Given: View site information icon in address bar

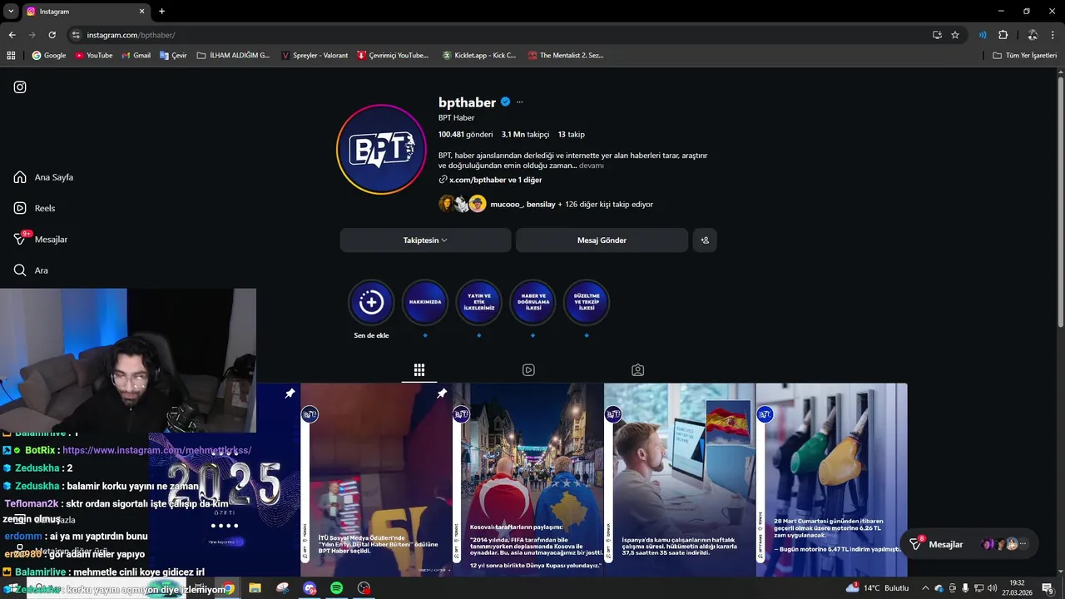Looking at the screenshot, I should 76,35.
